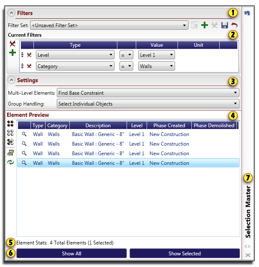Click the select all elements icon in Element Preview

coord(11,123)
